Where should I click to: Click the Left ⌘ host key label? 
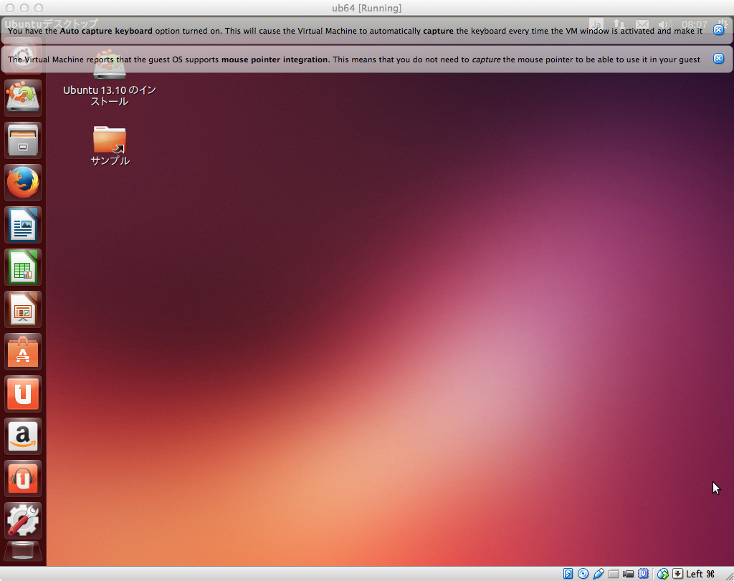pos(700,574)
